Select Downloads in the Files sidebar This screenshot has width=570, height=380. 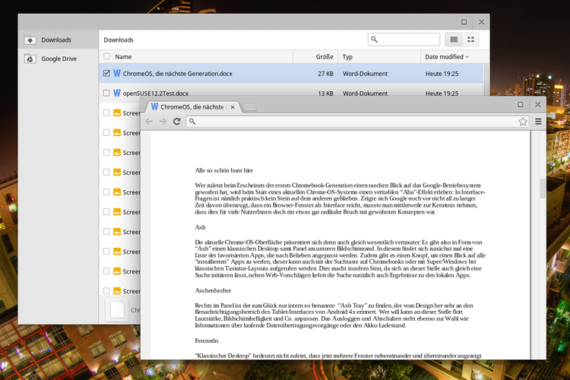click(56, 40)
